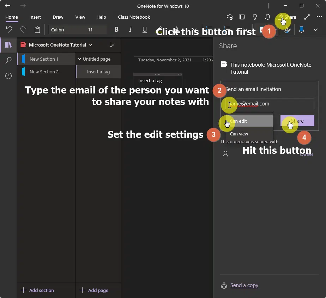Viewport: 326px width, 298px height.
Task: Click Add page button
Action: pos(94,290)
